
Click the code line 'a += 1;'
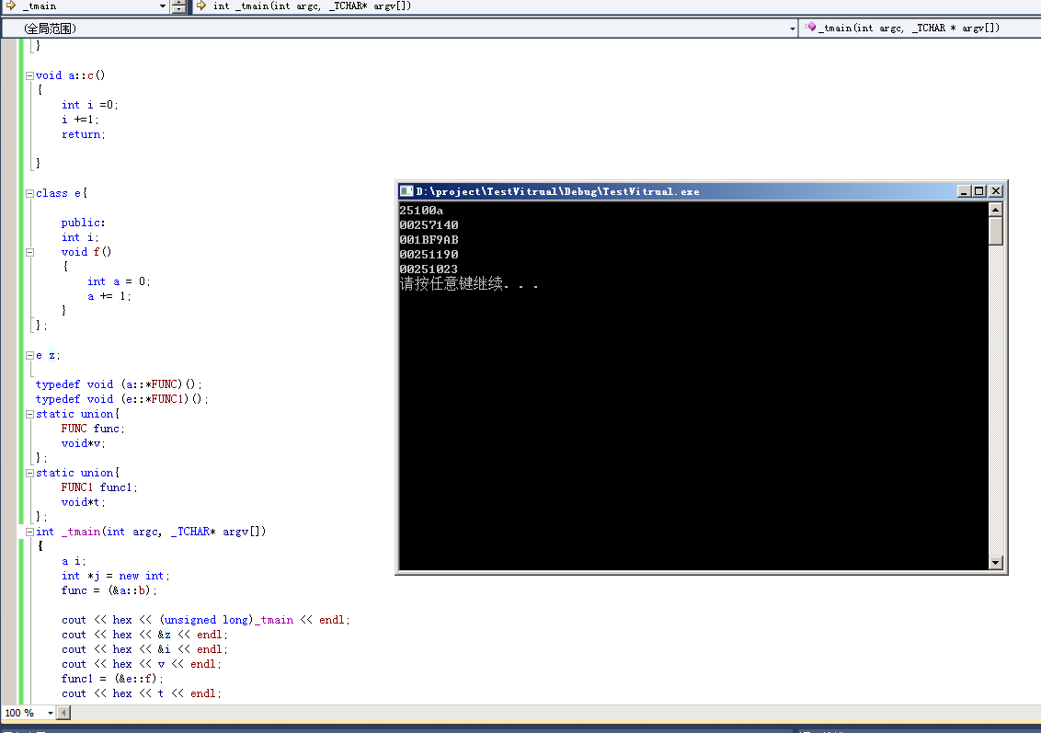(109, 296)
